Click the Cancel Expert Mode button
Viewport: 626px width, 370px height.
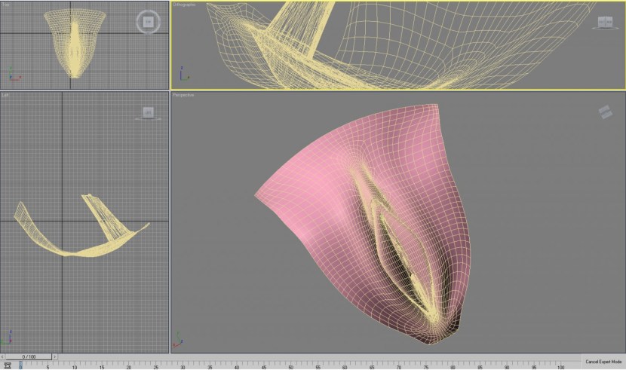tap(603, 362)
